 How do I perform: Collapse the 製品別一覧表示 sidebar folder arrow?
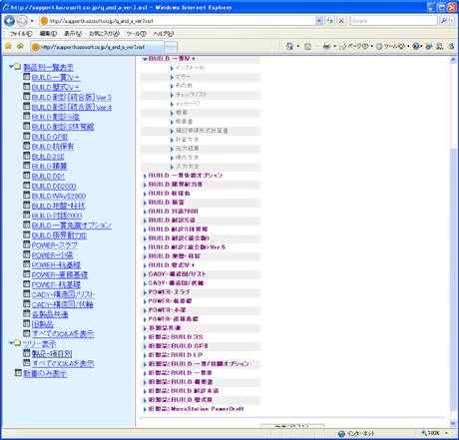11,67
